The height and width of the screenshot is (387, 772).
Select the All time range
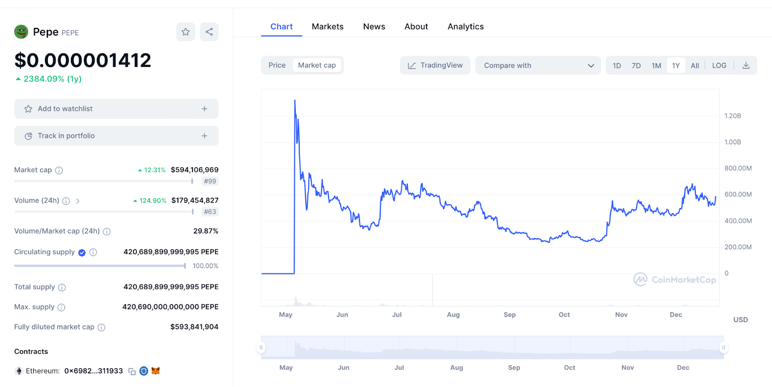tap(695, 65)
